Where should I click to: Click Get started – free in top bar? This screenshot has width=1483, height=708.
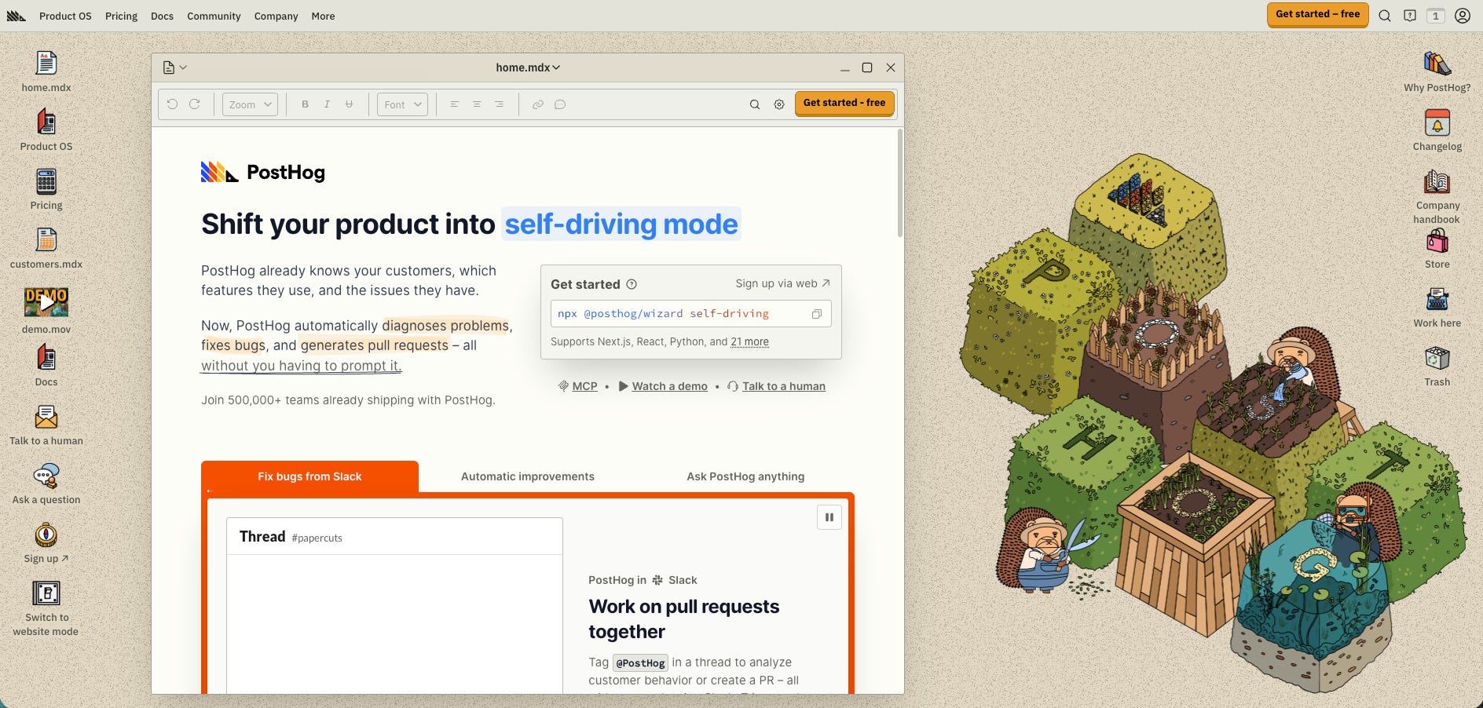pos(1317,14)
